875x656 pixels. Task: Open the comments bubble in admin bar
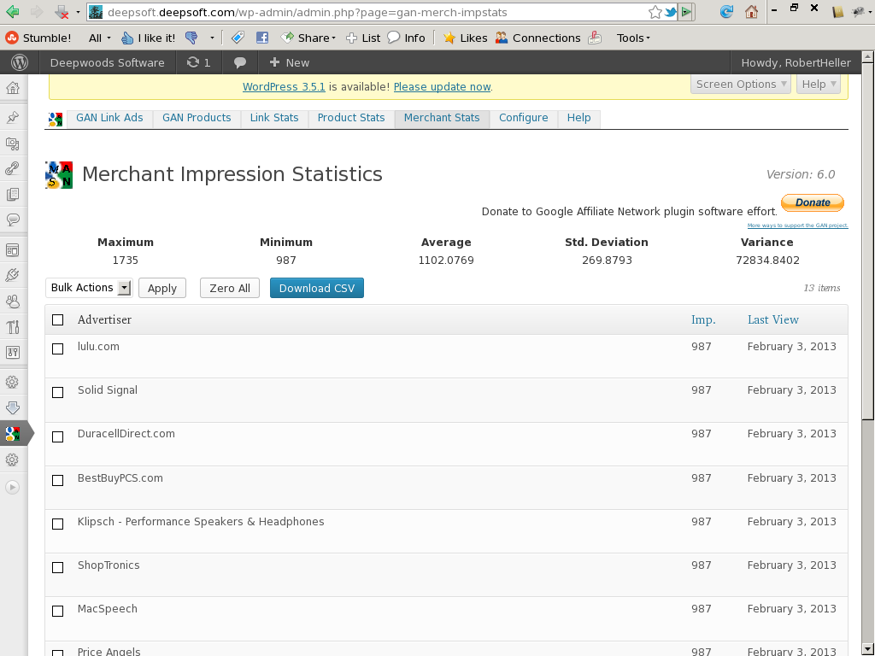pyautogui.click(x=240, y=62)
